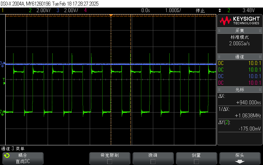Click the ΔX +940.000ns cursor value
The height and width of the screenshot is (165, 263).
249,102
